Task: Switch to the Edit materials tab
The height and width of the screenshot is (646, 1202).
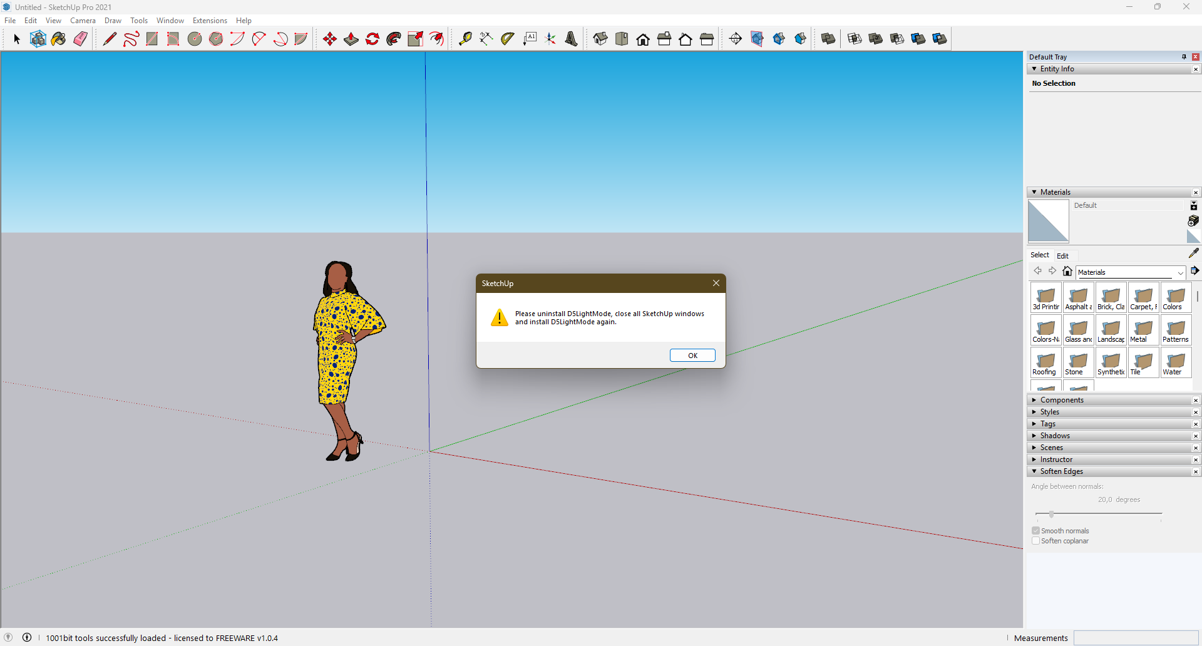Action: (x=1062, y=255)
